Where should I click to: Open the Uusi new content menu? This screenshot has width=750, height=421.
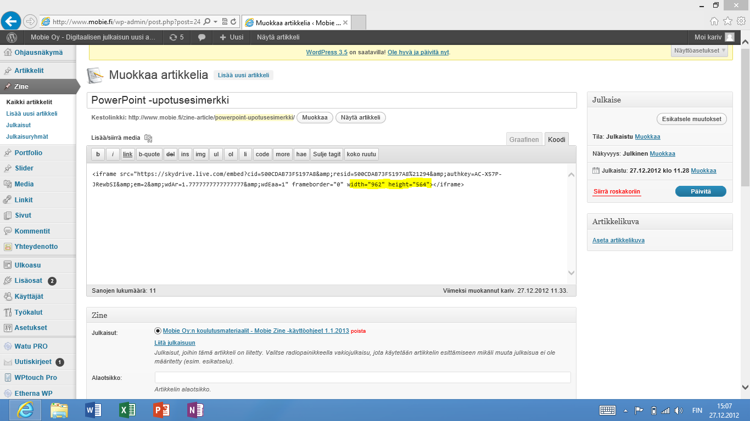231,37
